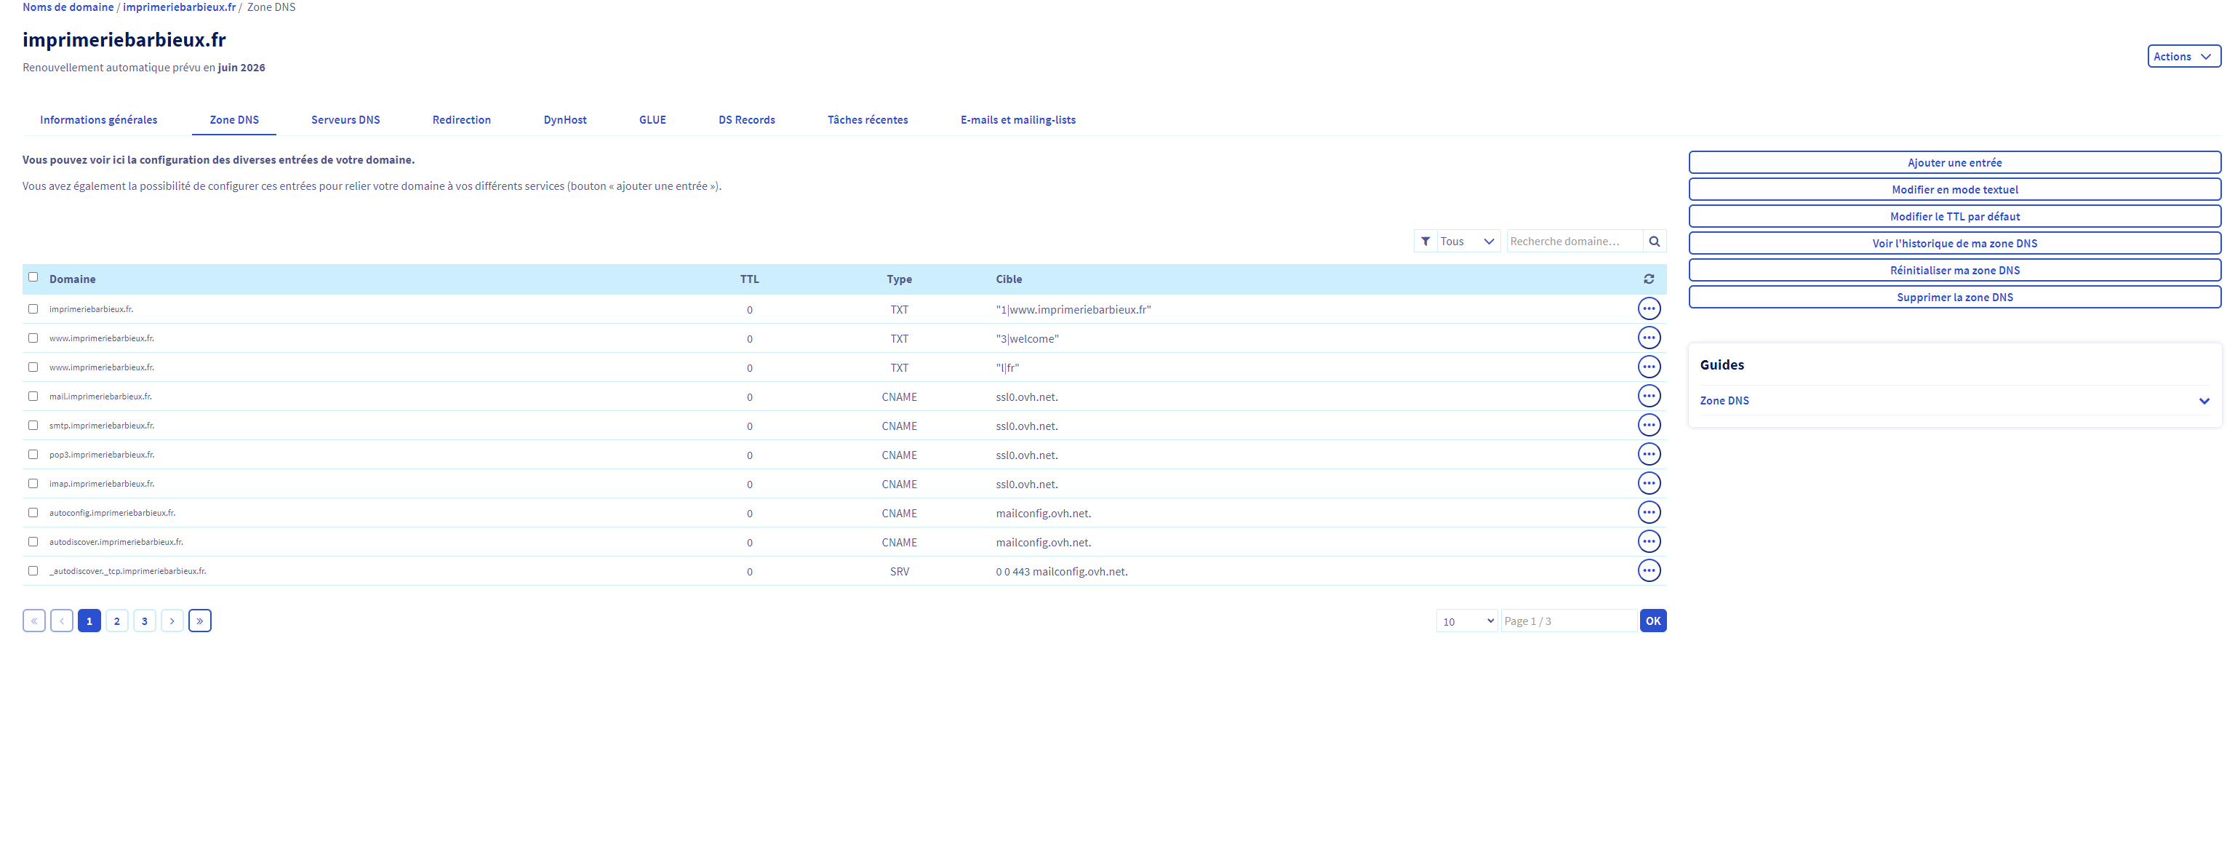Click the search magnifier icon
The image size is (2235, 865).
tap(1654, 242)
